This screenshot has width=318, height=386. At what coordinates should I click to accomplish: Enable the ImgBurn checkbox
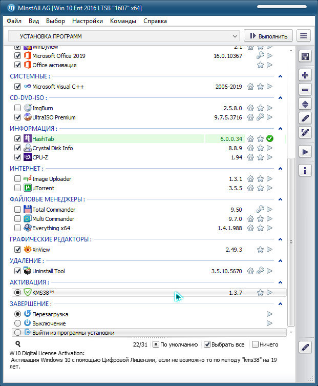[18, 108]
